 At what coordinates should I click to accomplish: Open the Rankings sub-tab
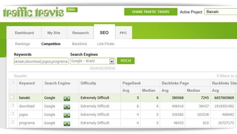tap(22, 44)
